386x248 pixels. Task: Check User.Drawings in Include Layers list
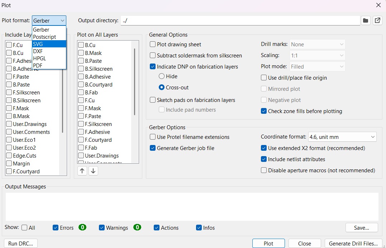pos(9,124)
